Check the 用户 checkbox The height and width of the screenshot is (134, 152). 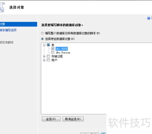[x=48, y=60]
